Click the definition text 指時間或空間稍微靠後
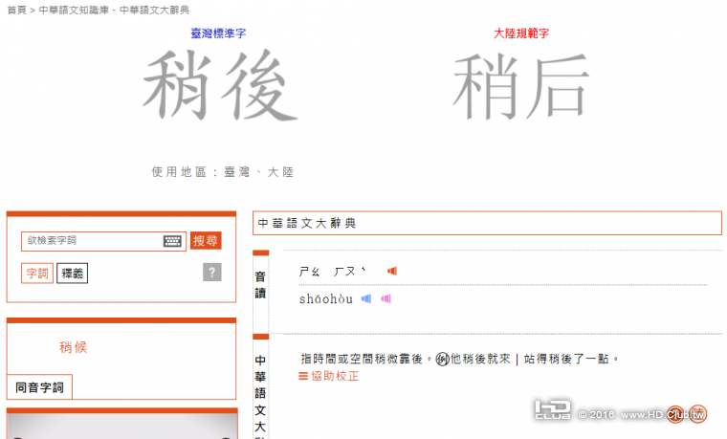 [362, 359]
